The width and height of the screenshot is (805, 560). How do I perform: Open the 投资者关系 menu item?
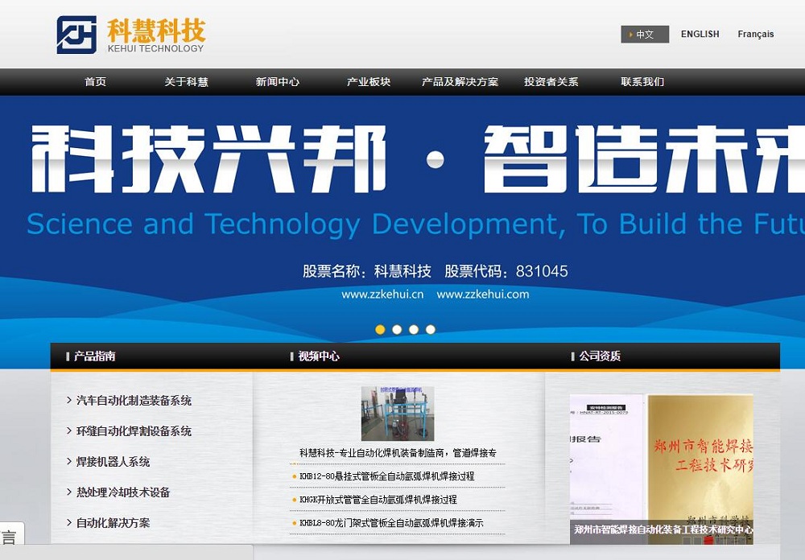point(551,81)
